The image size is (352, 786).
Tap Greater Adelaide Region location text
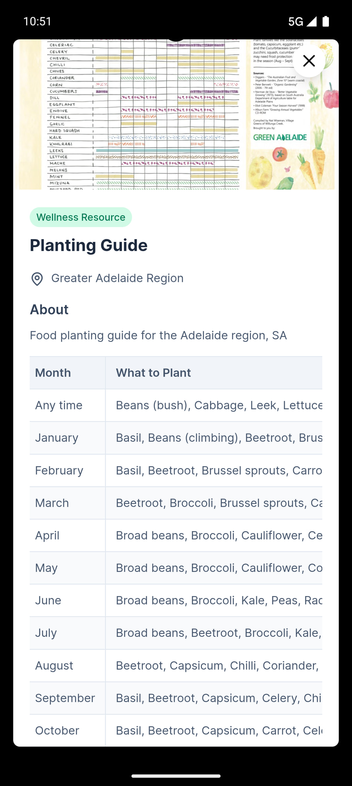(117, 278)
